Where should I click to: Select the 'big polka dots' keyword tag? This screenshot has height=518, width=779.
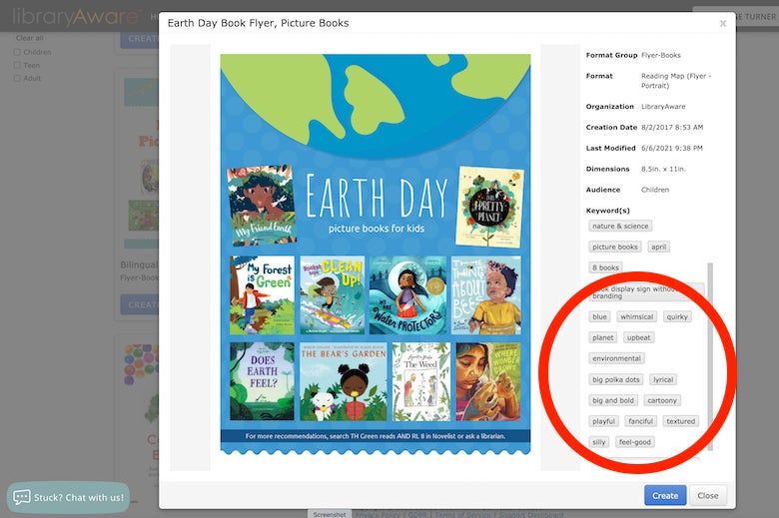[615, 379]
